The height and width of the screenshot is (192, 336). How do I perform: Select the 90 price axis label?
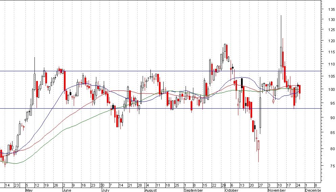tap(332, 117)
